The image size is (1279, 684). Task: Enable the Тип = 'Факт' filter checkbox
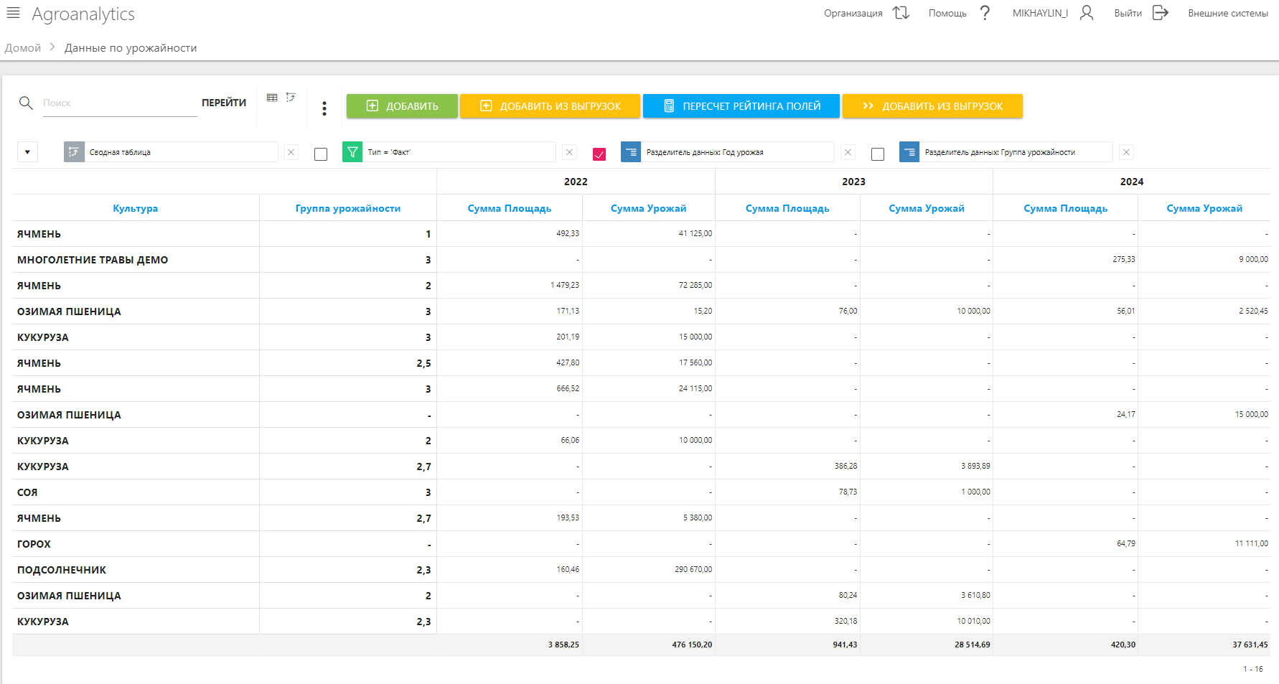(321, 154)
